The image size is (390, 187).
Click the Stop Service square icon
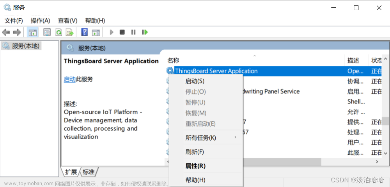click(x=122, y=32)
